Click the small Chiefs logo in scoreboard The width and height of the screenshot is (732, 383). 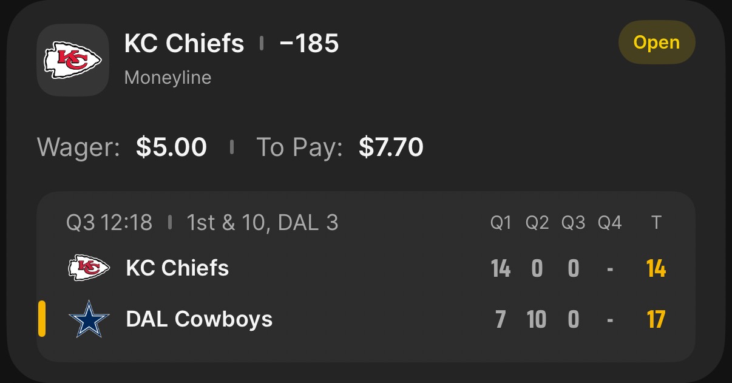coord(89,268)
